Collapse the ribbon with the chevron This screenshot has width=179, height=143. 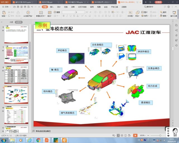click(176, 7)
